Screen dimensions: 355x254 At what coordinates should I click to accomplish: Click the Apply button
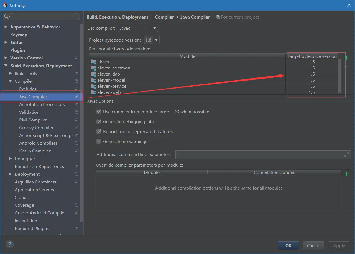[339, 245]
